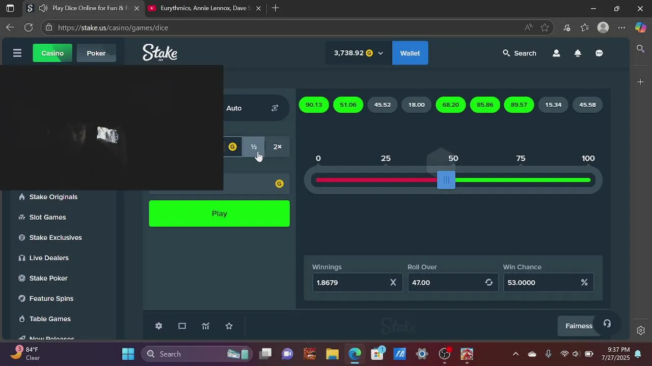Open Edge Copilot icon
The image size is (652, 366).
click(640, 27)
